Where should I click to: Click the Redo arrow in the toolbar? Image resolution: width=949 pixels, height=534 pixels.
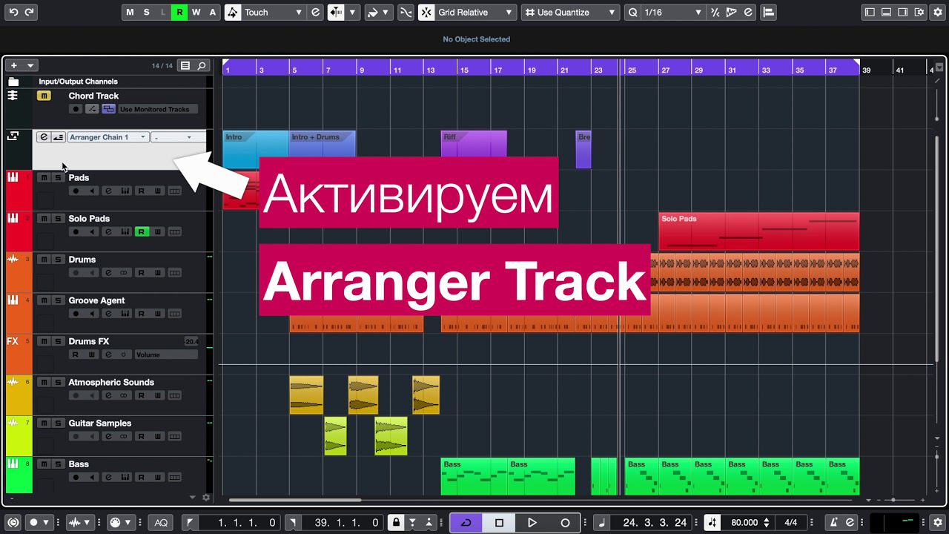point(29,13)
